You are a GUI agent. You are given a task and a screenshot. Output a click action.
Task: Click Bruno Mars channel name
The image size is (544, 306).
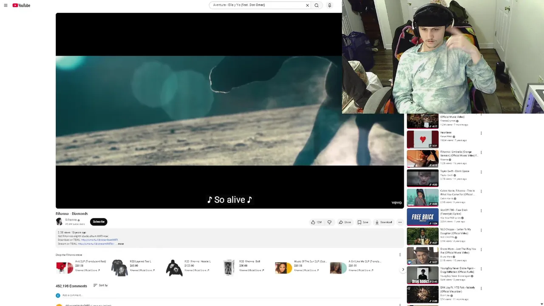click(x=446, y=257)
